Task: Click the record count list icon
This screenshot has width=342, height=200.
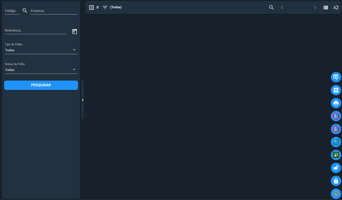Action: (91, 8)
